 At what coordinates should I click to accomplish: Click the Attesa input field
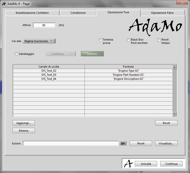44,25
